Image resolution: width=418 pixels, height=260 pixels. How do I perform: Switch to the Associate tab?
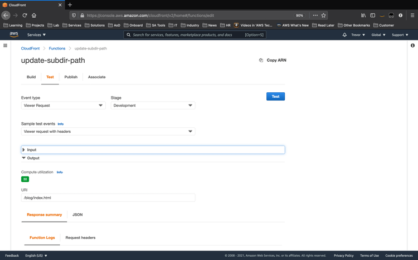click(97, 77)
